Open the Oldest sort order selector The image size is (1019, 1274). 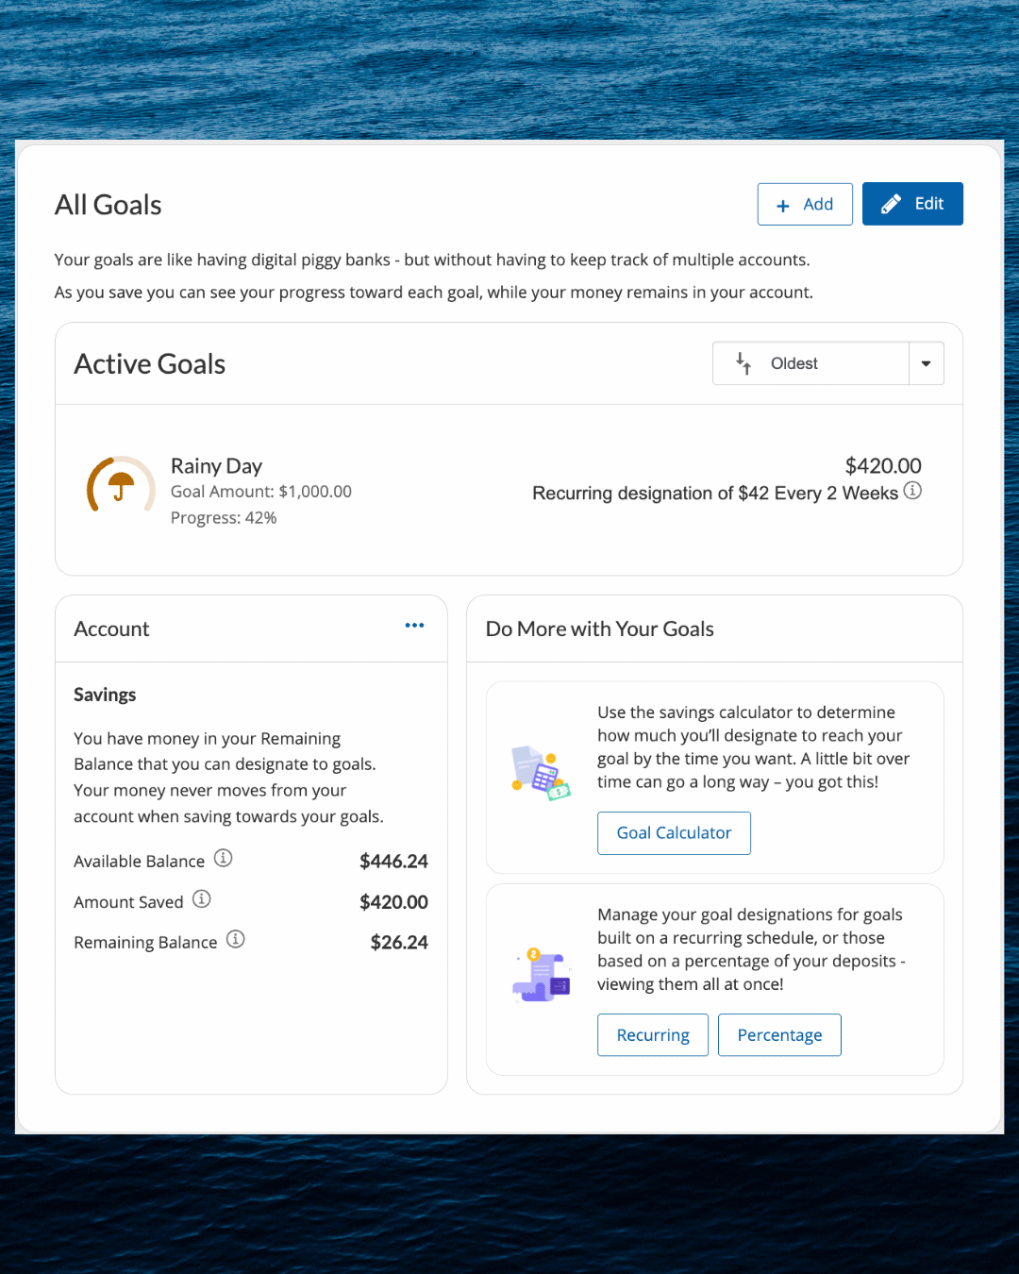[x=810, y=363]
